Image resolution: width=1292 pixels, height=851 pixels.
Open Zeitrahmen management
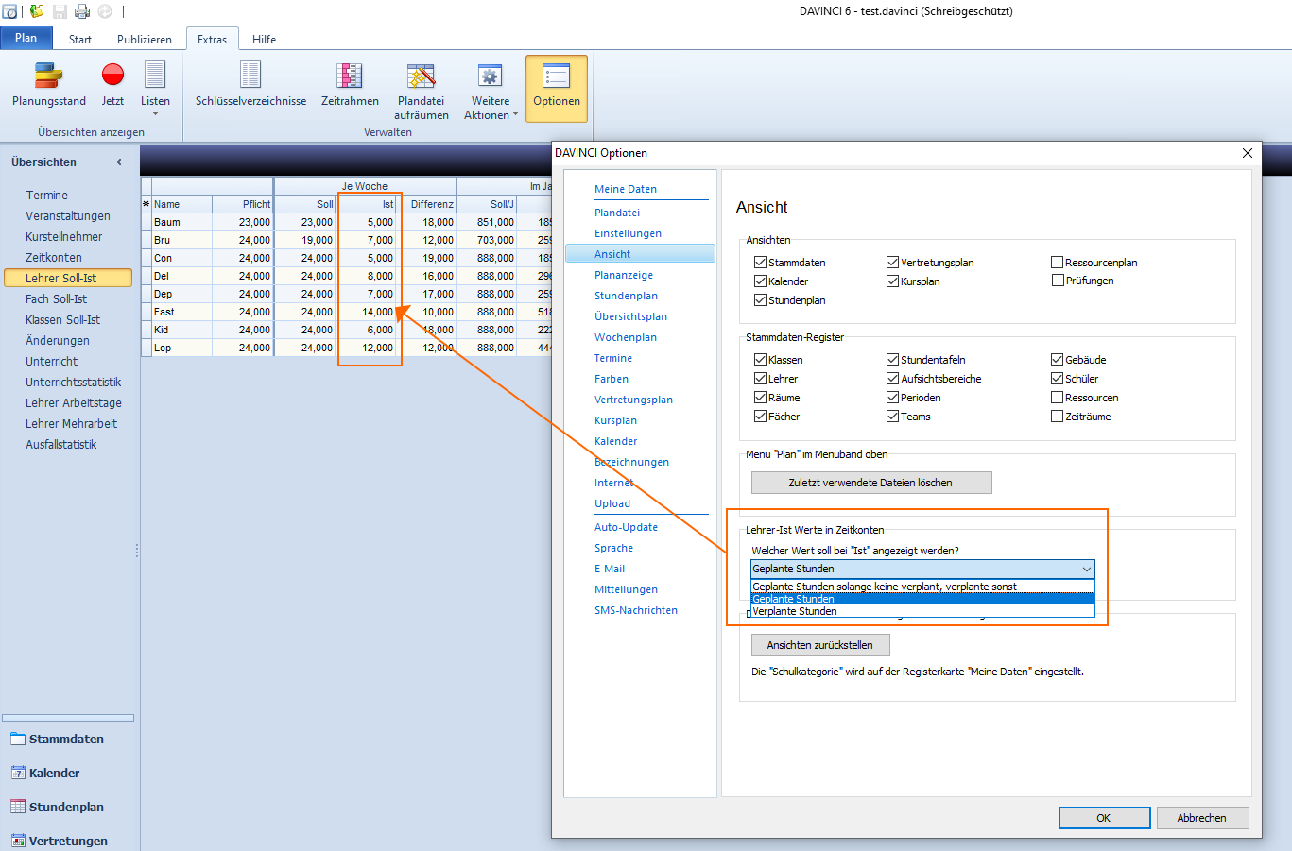point(350,86)
